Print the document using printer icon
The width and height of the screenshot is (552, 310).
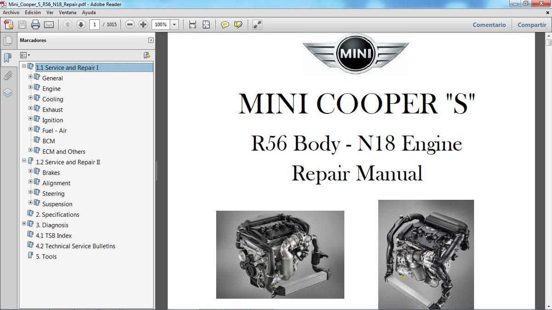35,25
